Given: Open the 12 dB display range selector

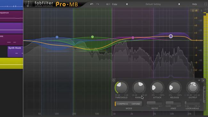Looking at the screenshot, I should [195, 11].
